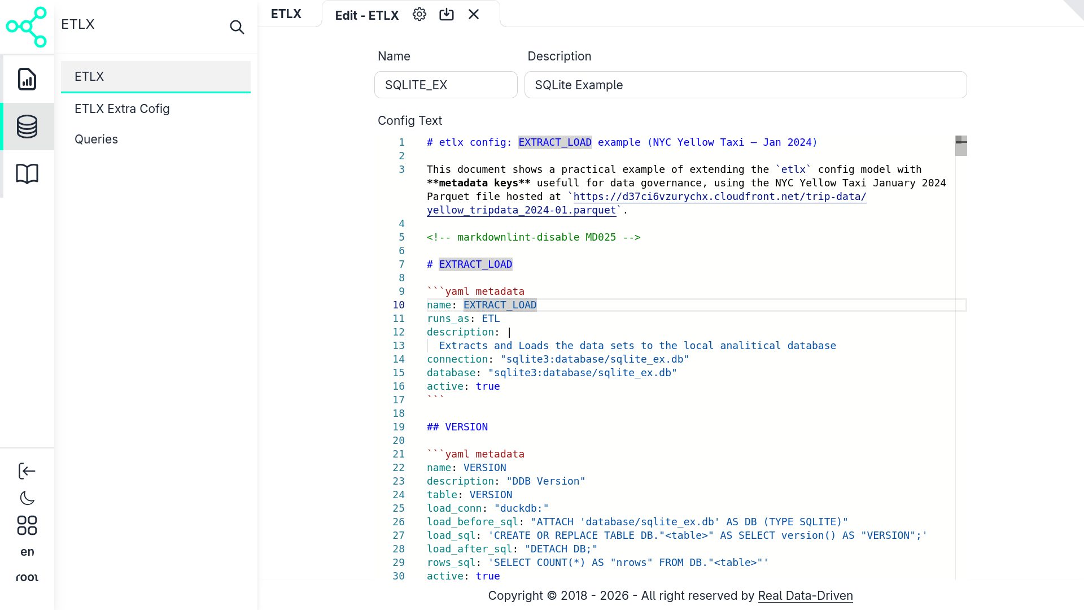Open the en language selector

27,552
